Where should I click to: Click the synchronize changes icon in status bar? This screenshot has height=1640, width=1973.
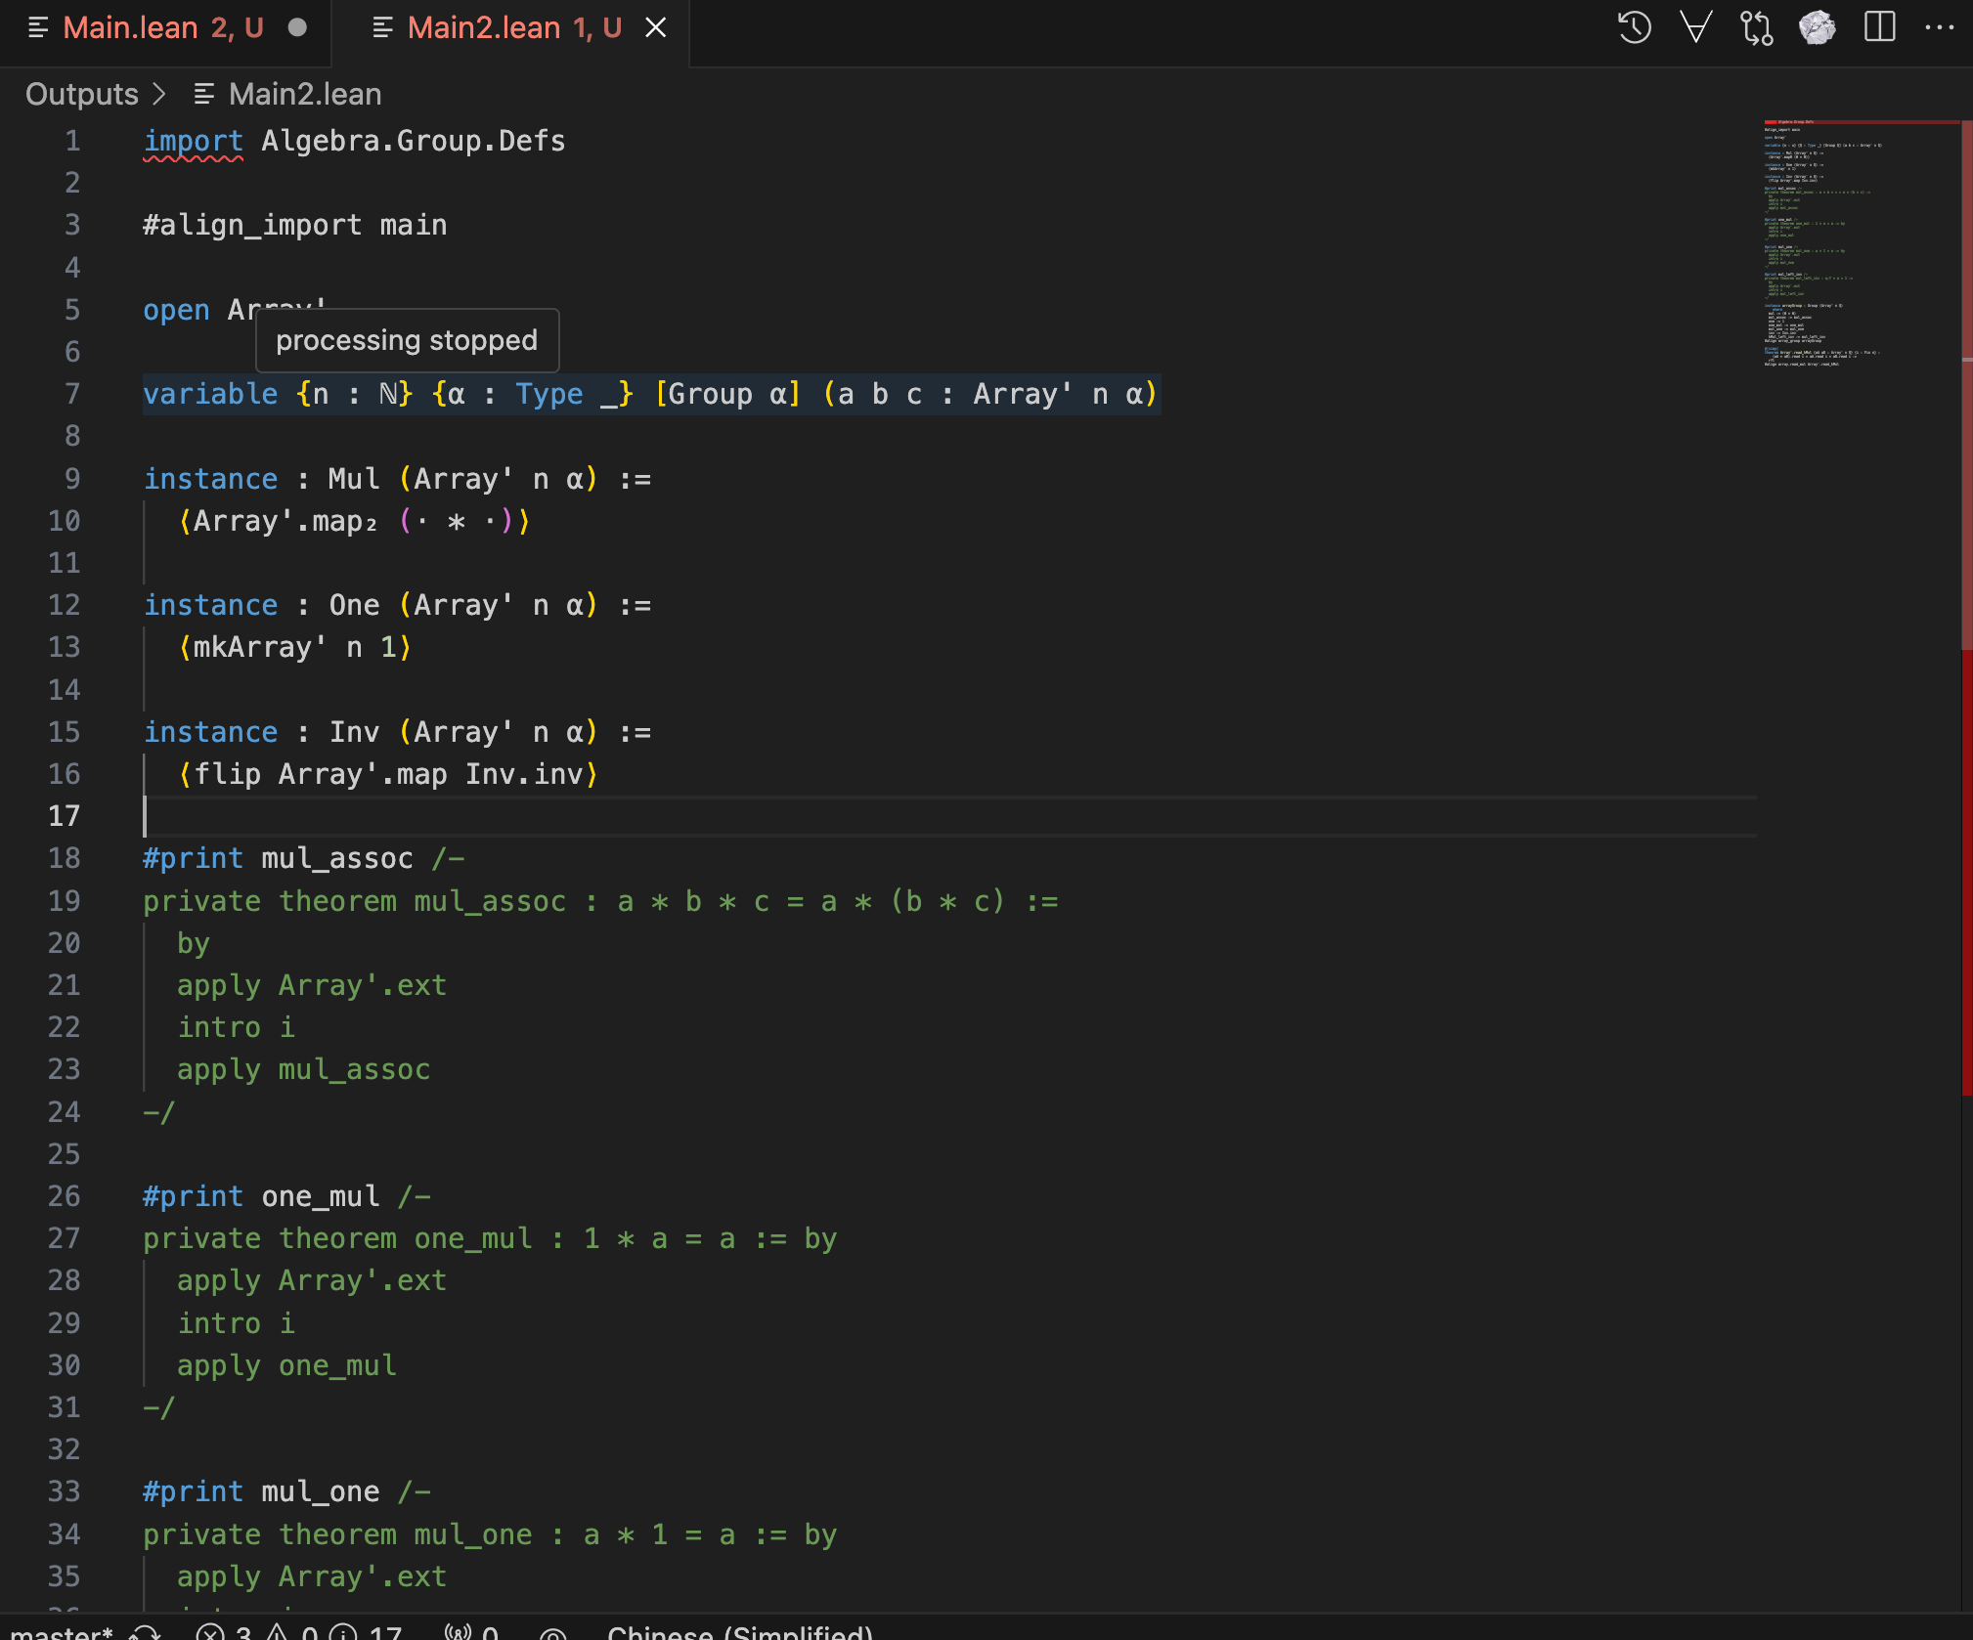[146, 1631]
